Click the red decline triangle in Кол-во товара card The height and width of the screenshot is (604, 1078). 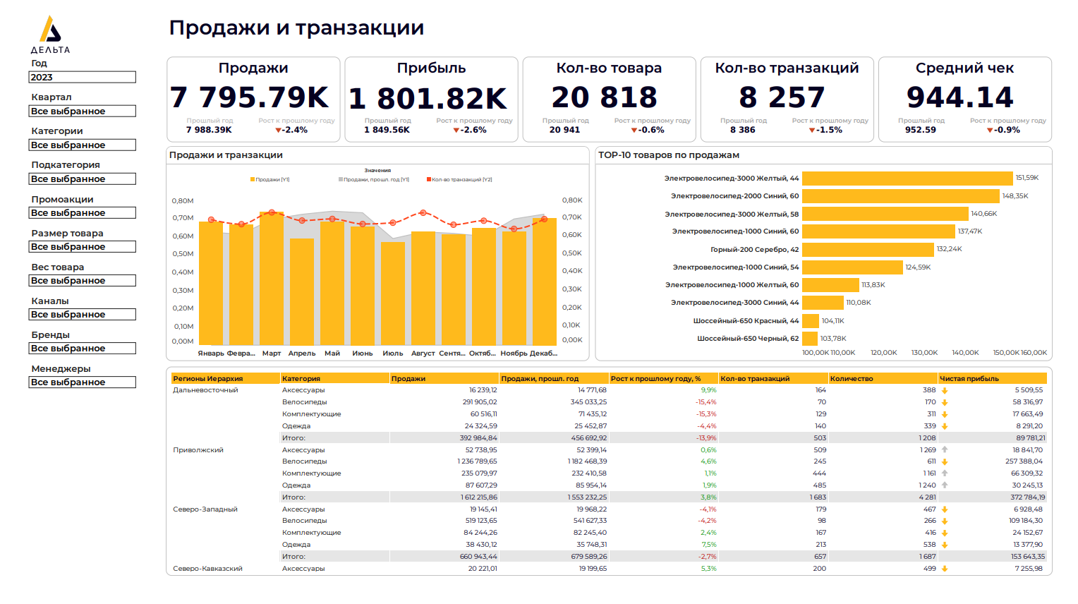[634, 131]
